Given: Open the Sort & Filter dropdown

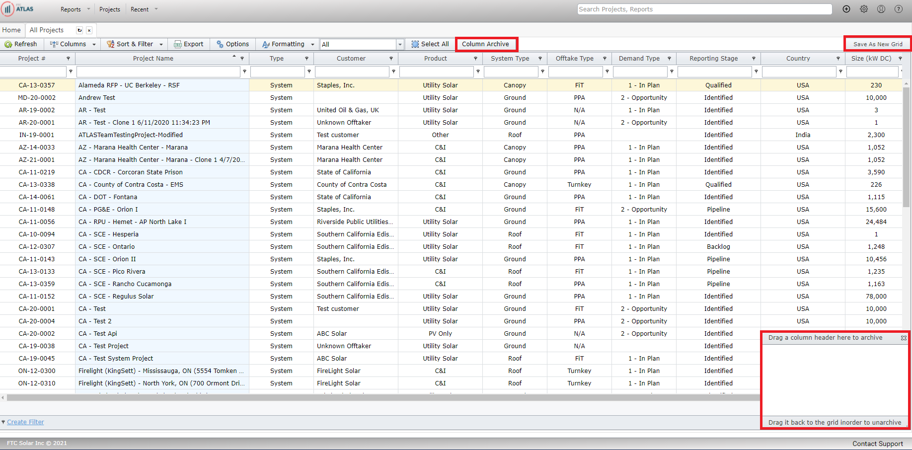Looking at the screenshot, I should (x=135, y=44).
